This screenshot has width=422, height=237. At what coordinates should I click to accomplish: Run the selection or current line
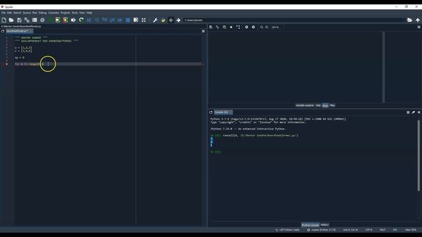point(73,20)
